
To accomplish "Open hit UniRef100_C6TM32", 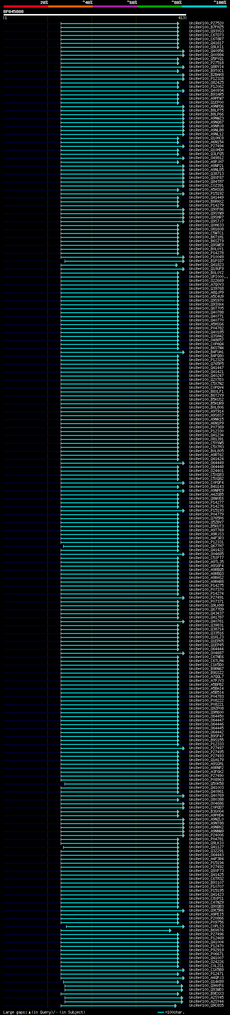I will click(x=206, y=879).
